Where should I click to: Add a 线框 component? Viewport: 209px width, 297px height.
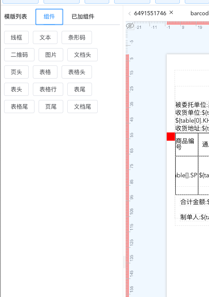(16, 37)
